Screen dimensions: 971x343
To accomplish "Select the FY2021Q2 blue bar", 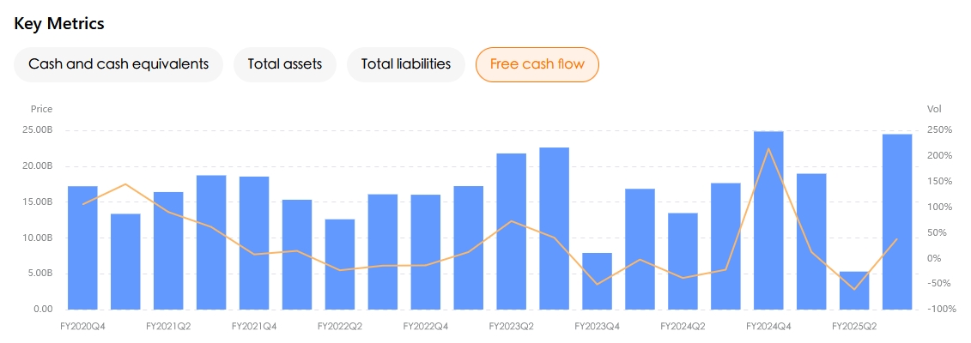I will point(168,250).
